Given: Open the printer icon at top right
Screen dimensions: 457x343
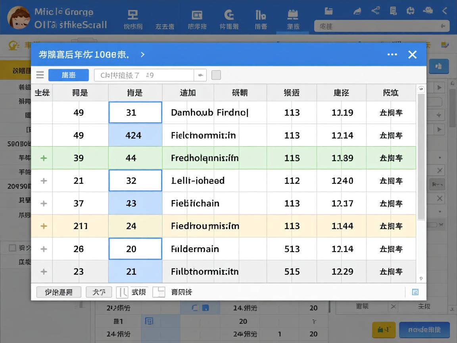Looking at the screenshot, I should pos(428,11).
